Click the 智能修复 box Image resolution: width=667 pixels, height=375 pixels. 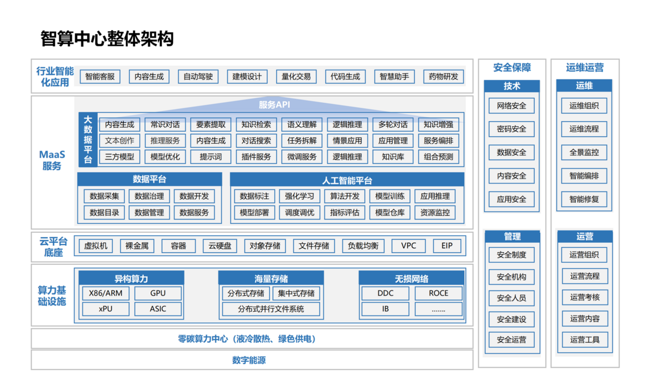click(584, 199)
